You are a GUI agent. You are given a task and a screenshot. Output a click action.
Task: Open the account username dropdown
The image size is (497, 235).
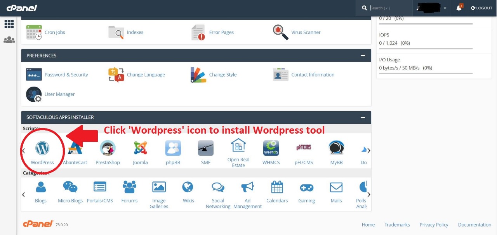pos(431,8)
